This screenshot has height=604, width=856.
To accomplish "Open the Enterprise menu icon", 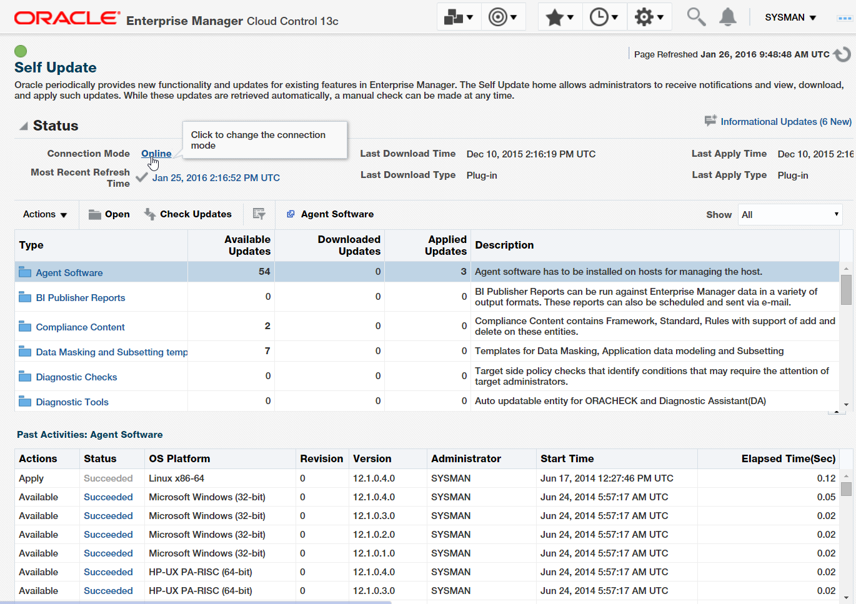I will click(x=459, y=17).
